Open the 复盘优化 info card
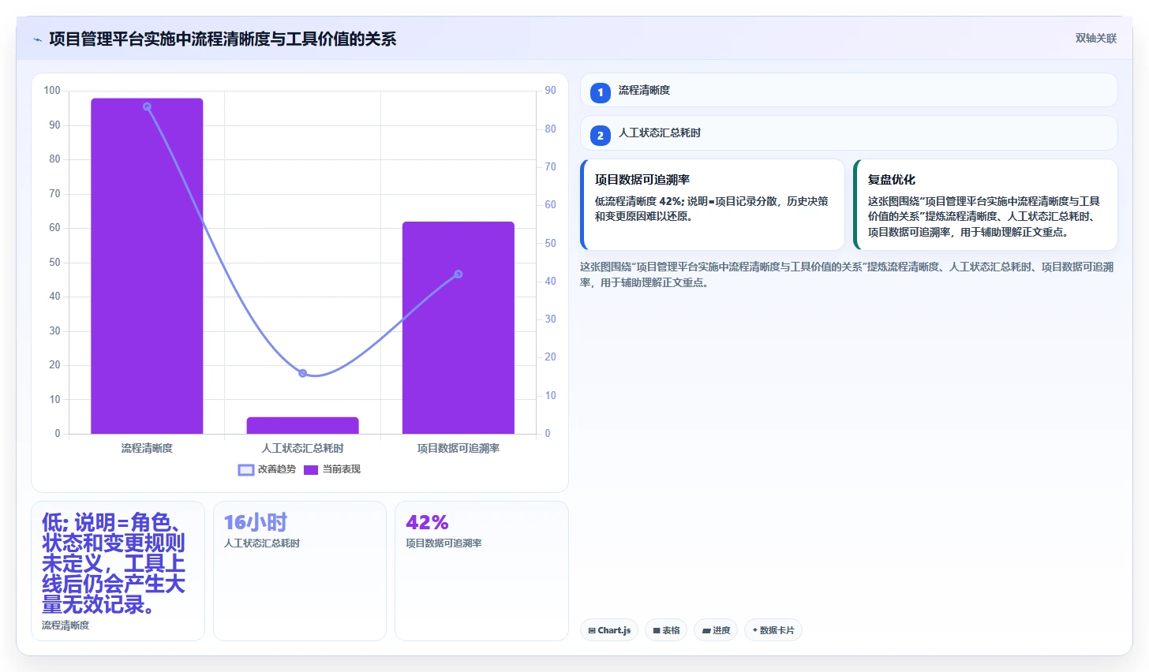Image resolution: width=1149 pixels, height=672 pixels. (986, 205)
